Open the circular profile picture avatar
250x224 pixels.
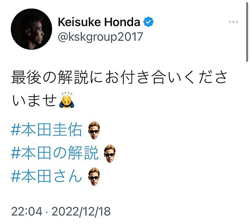[32, 29]
